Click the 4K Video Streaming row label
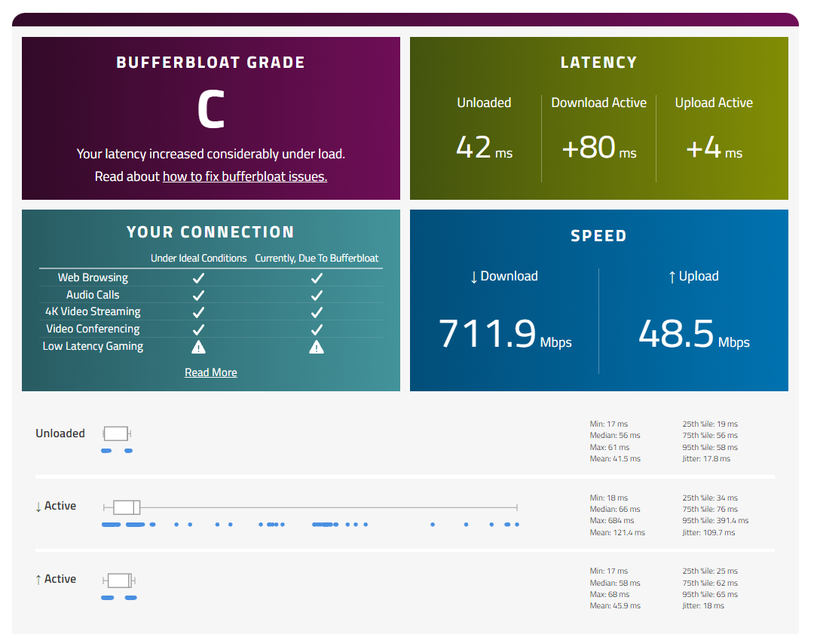This screenshot has height=634, width=814. (x=93, y=311)
